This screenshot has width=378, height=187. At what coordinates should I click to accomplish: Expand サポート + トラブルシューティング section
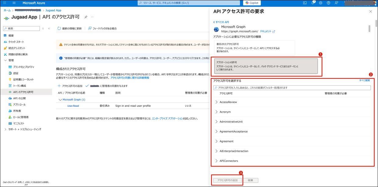(x=5, y=129)
